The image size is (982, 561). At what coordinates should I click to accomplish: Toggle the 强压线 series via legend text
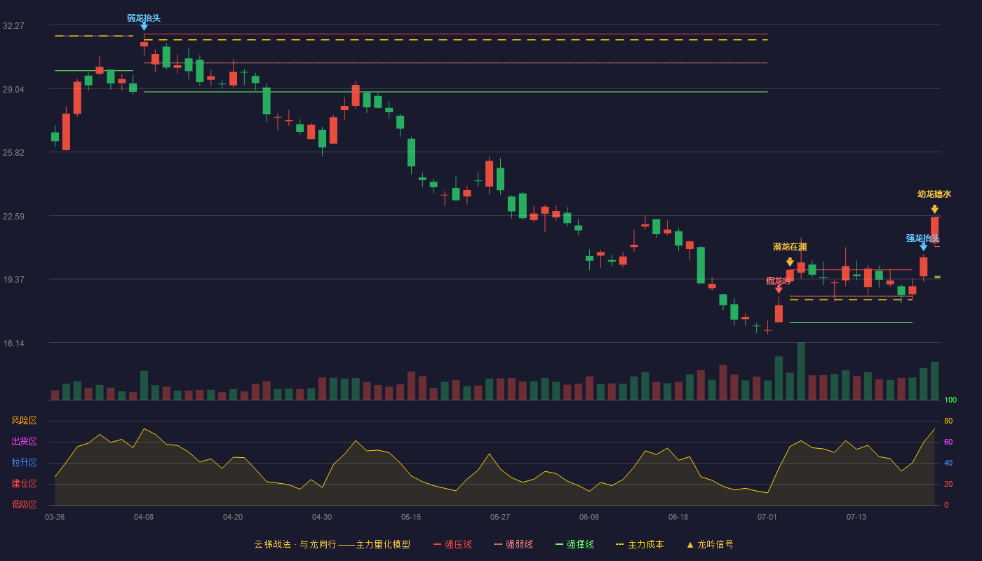[x=458, y=545]
